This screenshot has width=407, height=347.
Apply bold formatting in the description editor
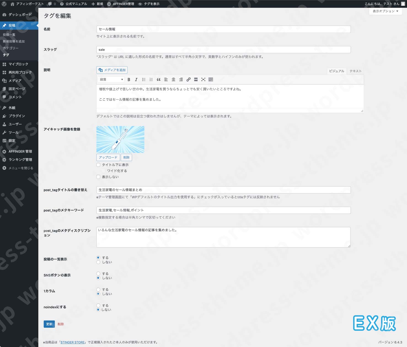pos(129,79)
